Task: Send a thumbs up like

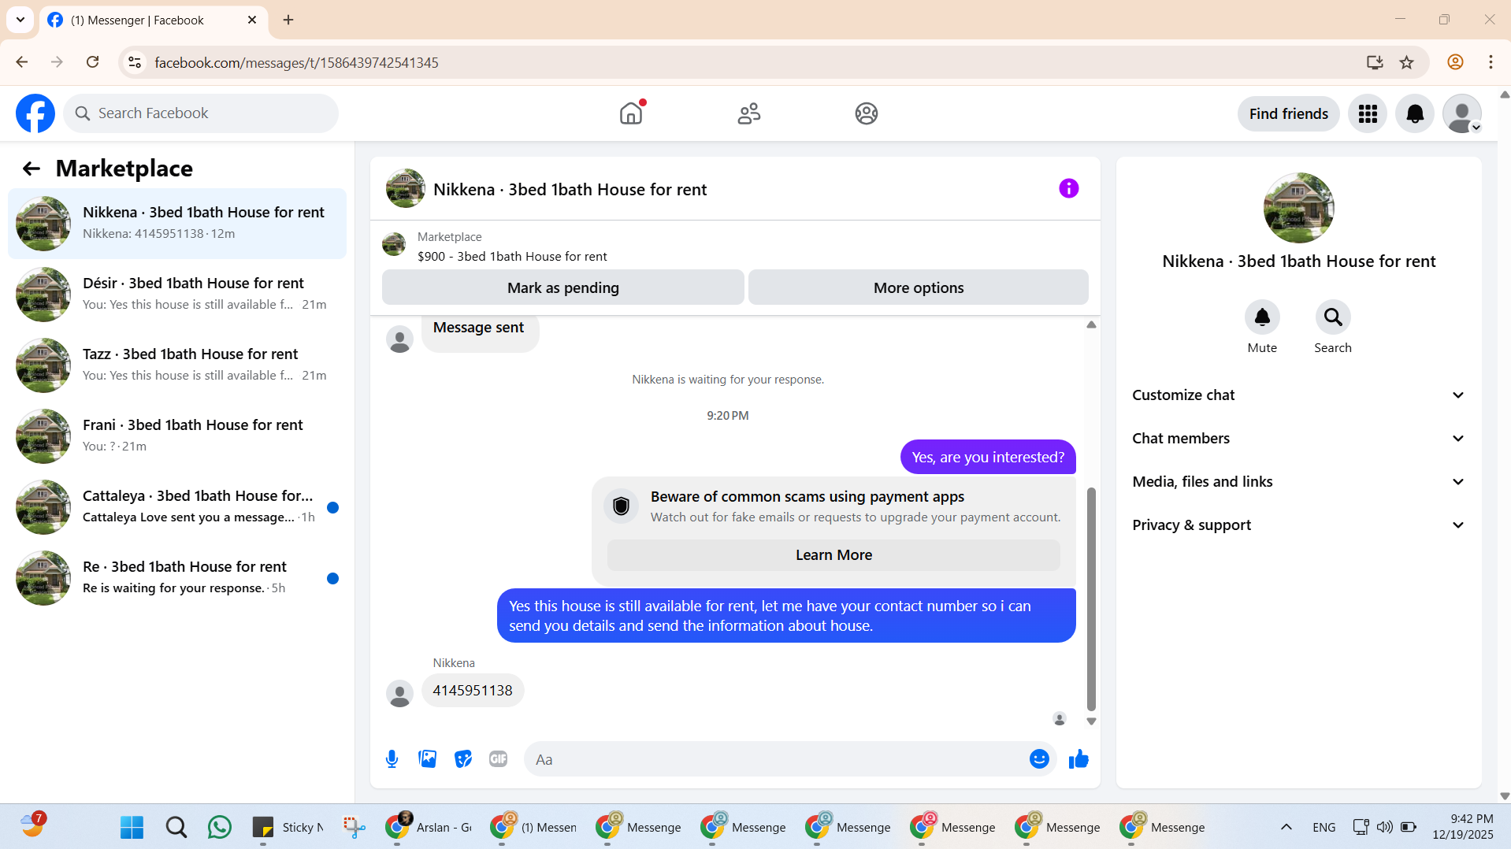Action: click(1078, 759)
